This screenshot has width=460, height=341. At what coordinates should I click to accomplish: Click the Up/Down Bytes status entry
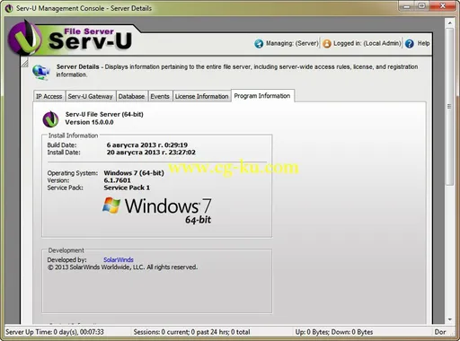coord(334,332)
